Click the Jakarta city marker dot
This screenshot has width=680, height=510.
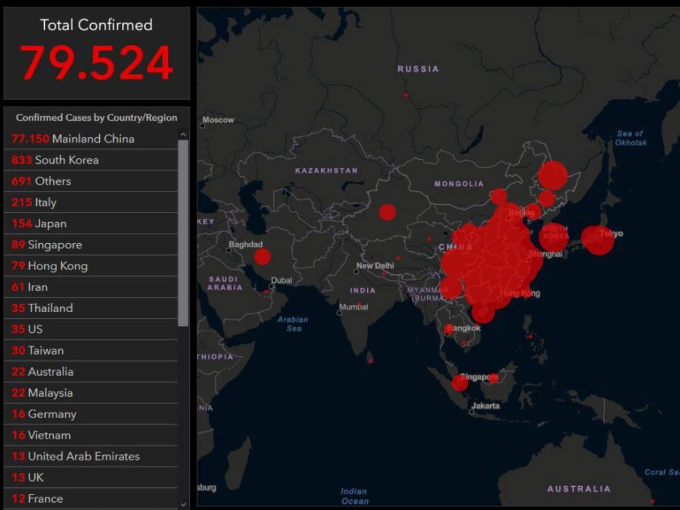pos(471,412)
